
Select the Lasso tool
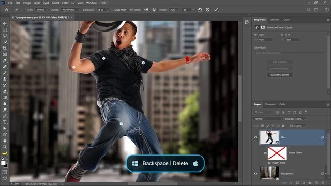tap(5, 36)
